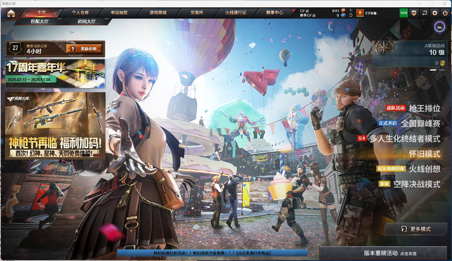Click the green 100 indicator
The height and width of the screenshot is (261, 452).
[x=404, y=13]
